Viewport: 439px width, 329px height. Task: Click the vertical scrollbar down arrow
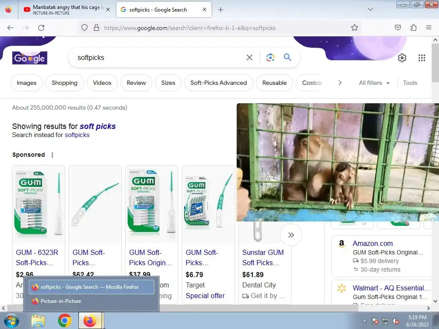pos(436,301)
